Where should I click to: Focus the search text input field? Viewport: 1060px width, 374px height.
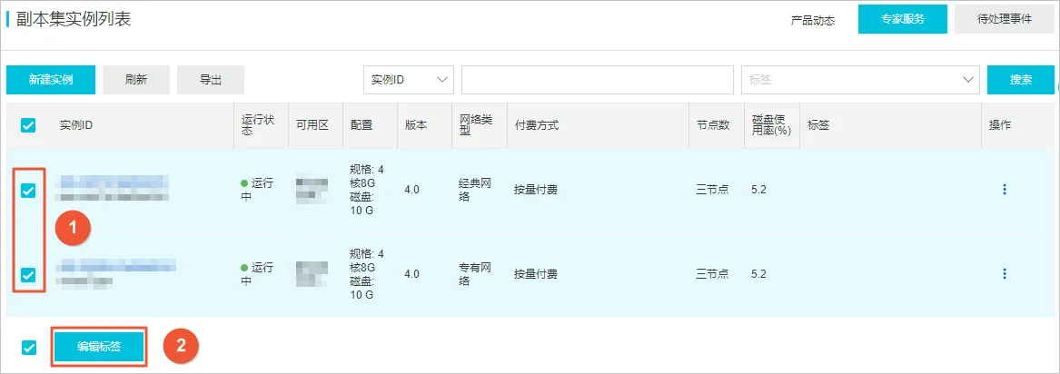coord(598,80)
